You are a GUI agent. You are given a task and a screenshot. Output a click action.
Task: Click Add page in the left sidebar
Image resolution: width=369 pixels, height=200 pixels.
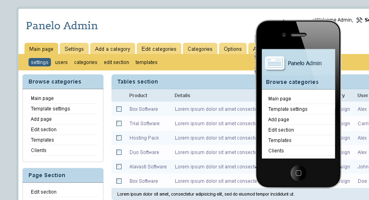(x=41, y=119)
